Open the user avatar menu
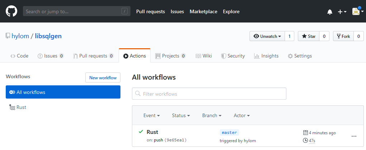The height and width of the screenshot is (150, 366). pos(358,11)
